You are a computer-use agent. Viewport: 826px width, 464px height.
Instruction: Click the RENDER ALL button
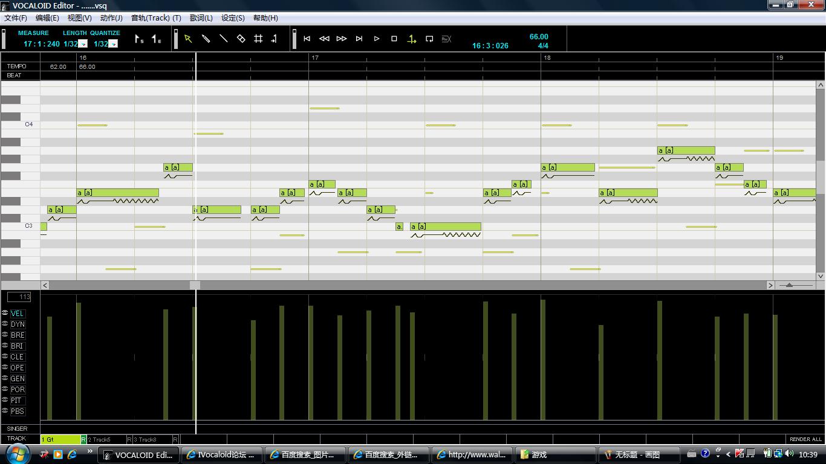pos(805,439)
